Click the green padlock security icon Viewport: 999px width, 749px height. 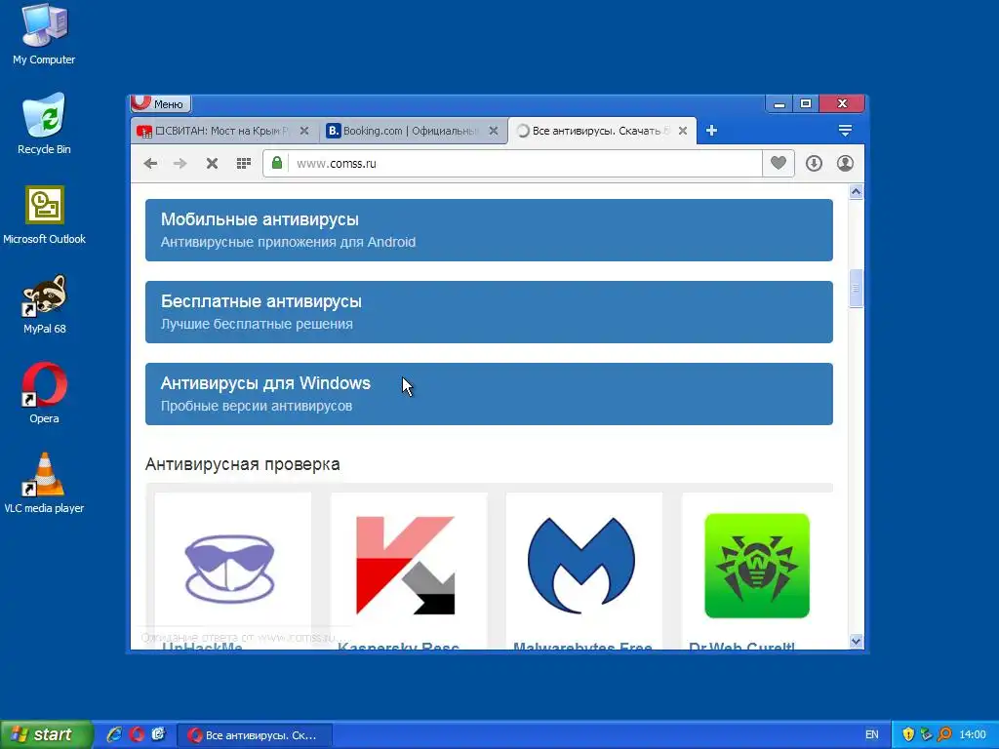(x=276, y=163)
